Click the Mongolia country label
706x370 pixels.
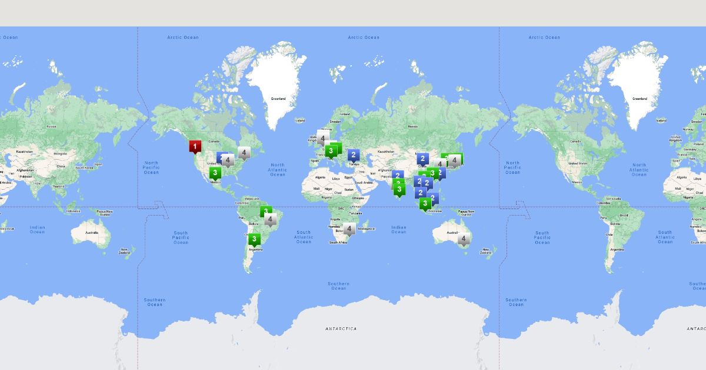pyautogui.click(x=60, y=153)
